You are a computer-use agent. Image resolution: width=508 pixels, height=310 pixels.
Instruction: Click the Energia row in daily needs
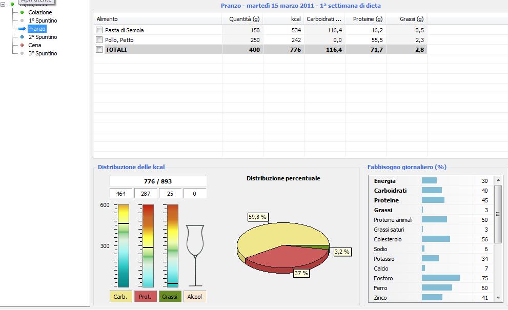[x=431, y=181]
